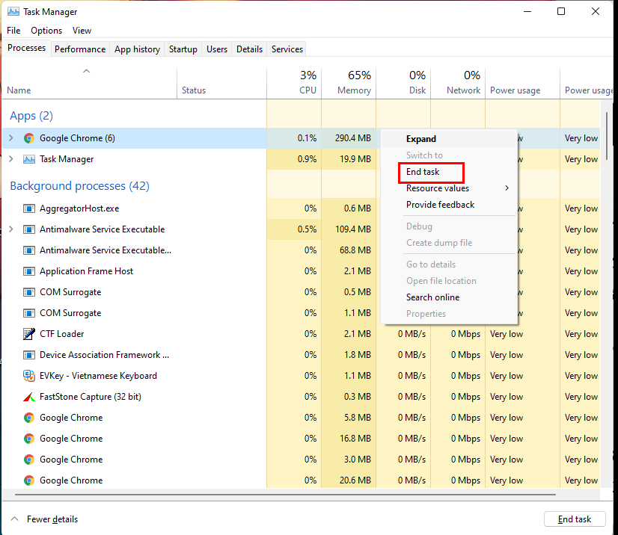Image resolution: width=618 pixels, height=535 pixels.
Task: Switch to the Users tab
Action: pos(217,49)
